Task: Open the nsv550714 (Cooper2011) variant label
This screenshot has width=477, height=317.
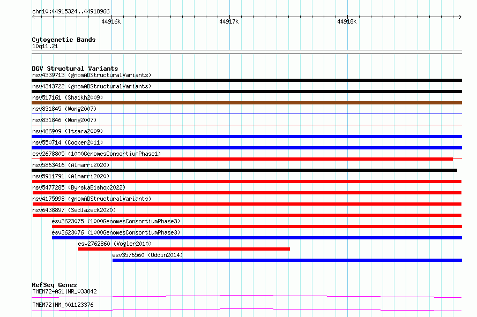Action: 68,142
